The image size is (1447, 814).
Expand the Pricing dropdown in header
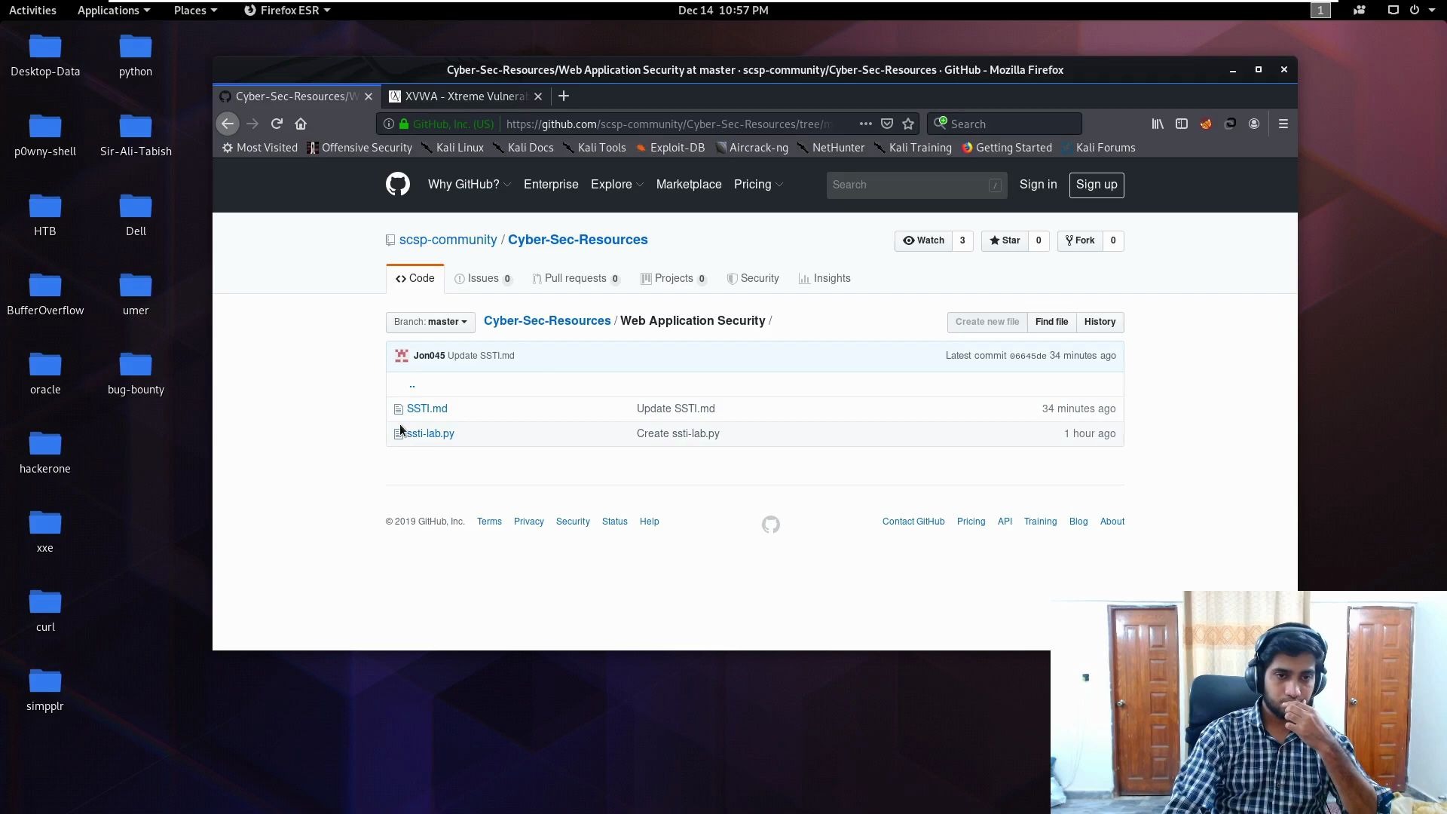pos(758,185)
